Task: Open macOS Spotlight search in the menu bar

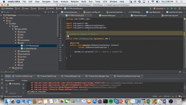Action: pyautogui.click(x=177, y=1)
